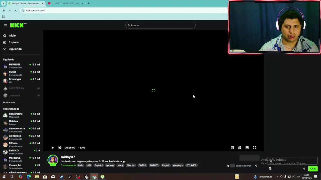Unmute the stream audio
Viewport: 321px width, 180px height.
[x=60, y=148]
